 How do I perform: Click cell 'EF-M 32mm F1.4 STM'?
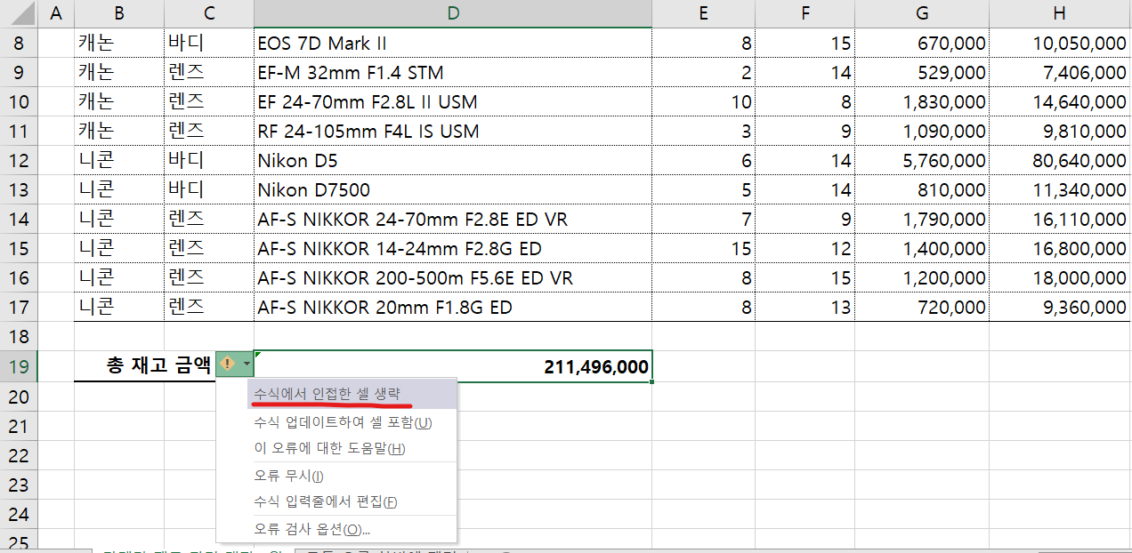(453, 72)
